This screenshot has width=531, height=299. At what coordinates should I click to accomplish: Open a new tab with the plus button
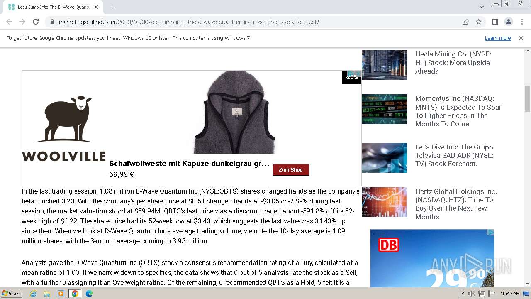tap(112, 7)
